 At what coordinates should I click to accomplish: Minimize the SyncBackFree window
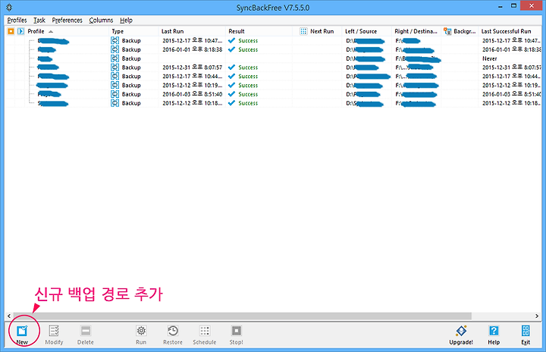click(x=500, y=6)
